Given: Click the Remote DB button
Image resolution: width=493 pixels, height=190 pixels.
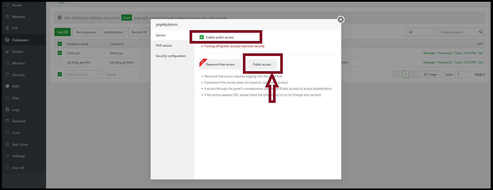Looking at the screenshot, I should tap(139, 32).
